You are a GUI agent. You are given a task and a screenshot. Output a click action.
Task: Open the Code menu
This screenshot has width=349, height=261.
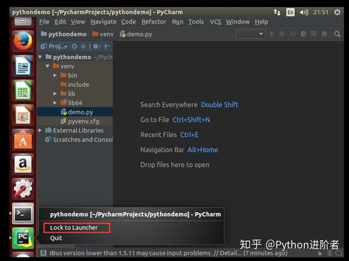click(x=129, y=22)
